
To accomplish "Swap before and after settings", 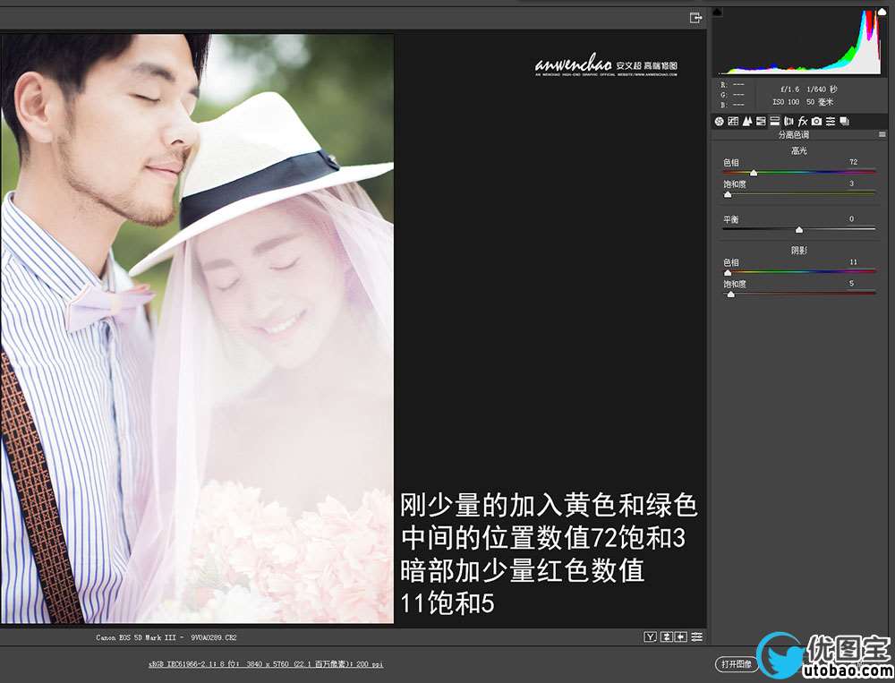I will click(666, 636).
